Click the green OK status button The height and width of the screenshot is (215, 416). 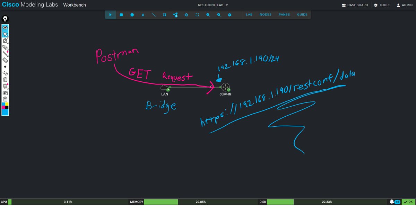click(x=408, y=201)
